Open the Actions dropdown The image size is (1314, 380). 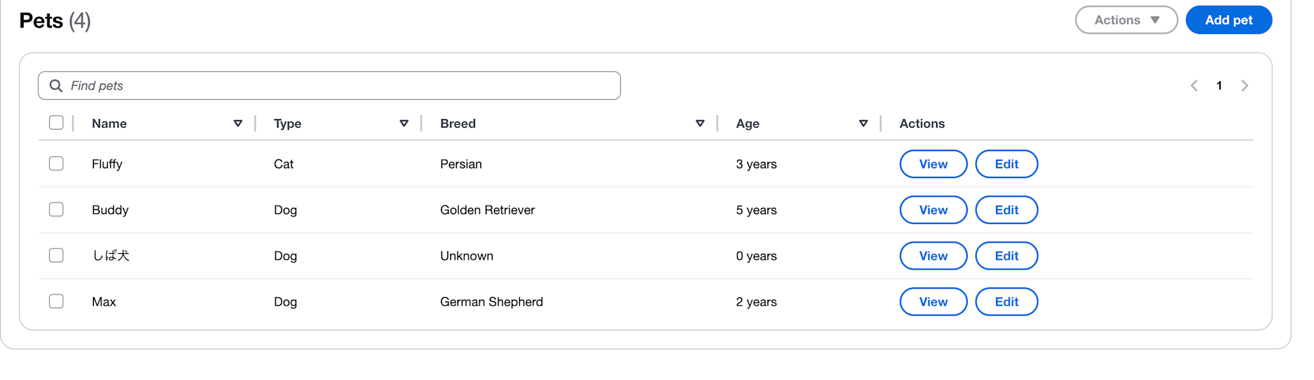point(1126,20)
